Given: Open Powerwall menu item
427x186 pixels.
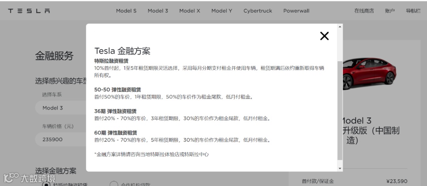Looking at the screenshot, I should [x=296, y=11].
